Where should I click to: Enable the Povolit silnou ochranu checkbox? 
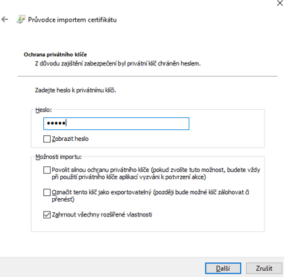click(47, 170)
